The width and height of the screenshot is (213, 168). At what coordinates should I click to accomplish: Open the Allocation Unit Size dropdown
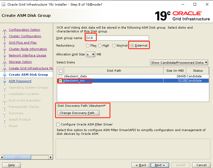[x=90, y=55]
